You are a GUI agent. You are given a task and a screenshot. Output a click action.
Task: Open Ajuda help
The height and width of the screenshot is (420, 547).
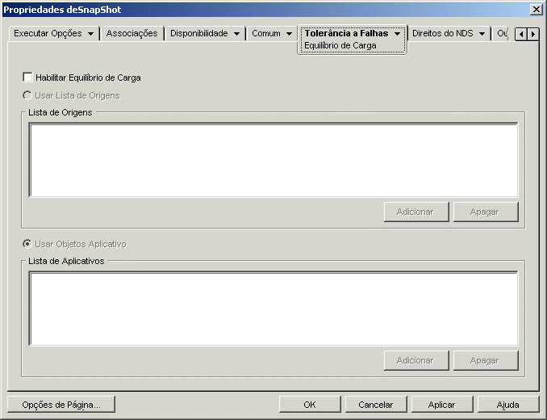coord(508,405)
